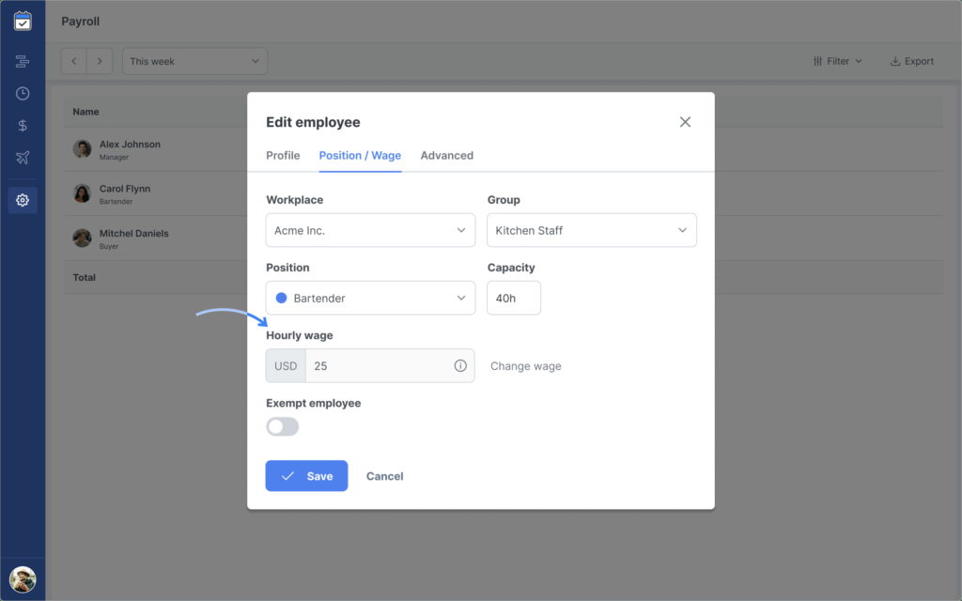Image resolution: width=962 pixels, height=601 pixels.
Task: Open the time clock section from the sidebar
Action: 23,93
